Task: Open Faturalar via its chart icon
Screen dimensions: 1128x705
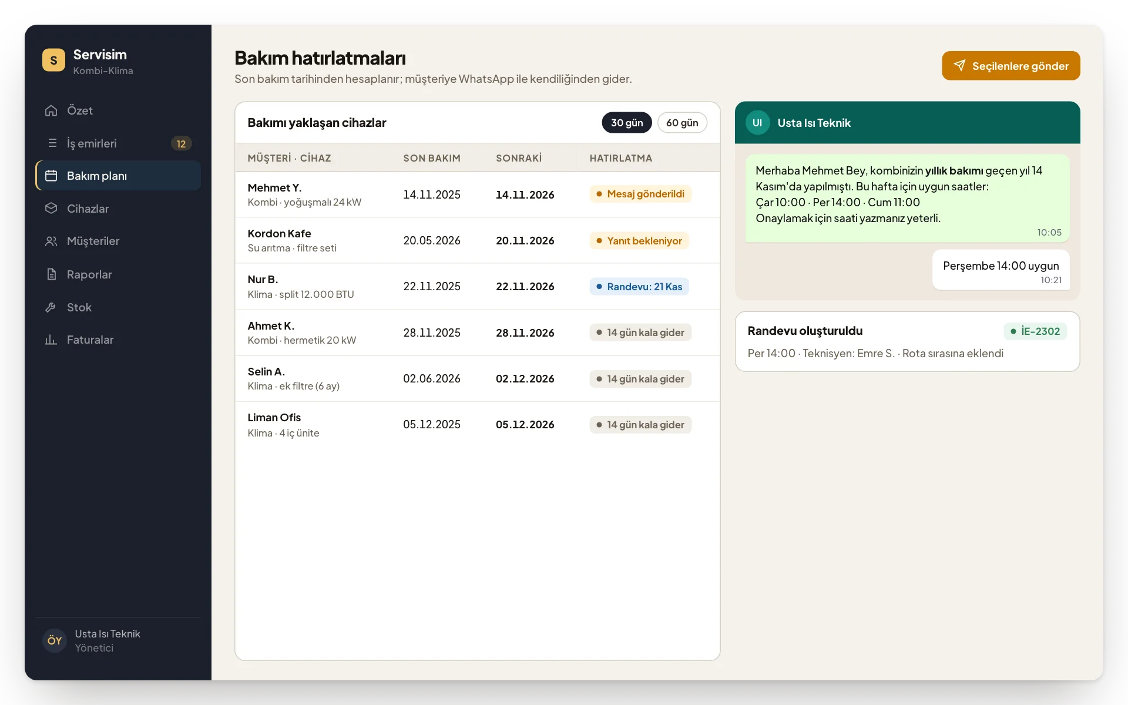Action: (x=51, y=340)
